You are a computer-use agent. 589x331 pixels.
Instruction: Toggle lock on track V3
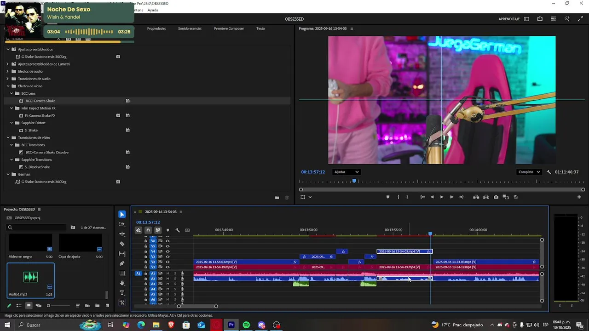click(x=146, y=257)
